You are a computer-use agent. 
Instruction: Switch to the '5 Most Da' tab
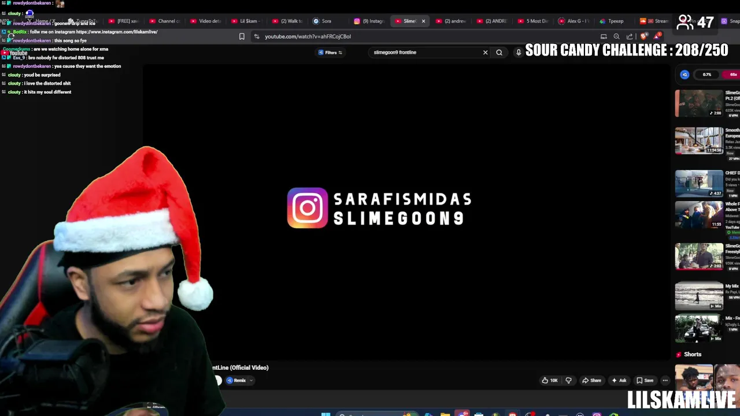click(534, 21)
